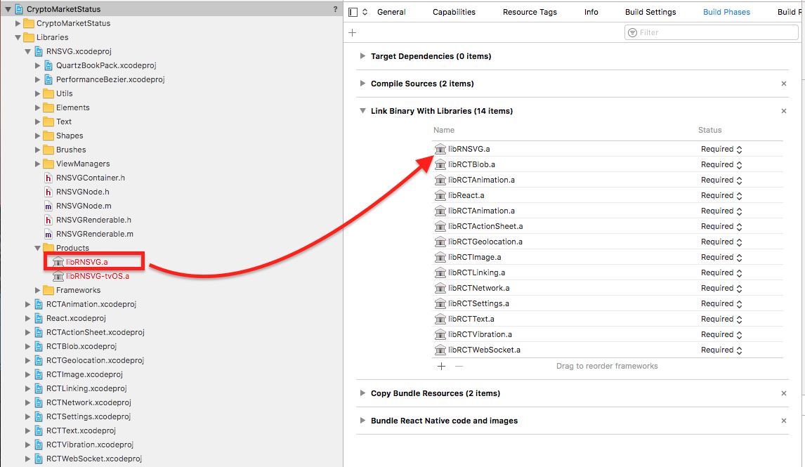Click the libRCTSettings.a library icon
Image resolution: width=805 pixels, height=467 pixels.
pos(440,303)
